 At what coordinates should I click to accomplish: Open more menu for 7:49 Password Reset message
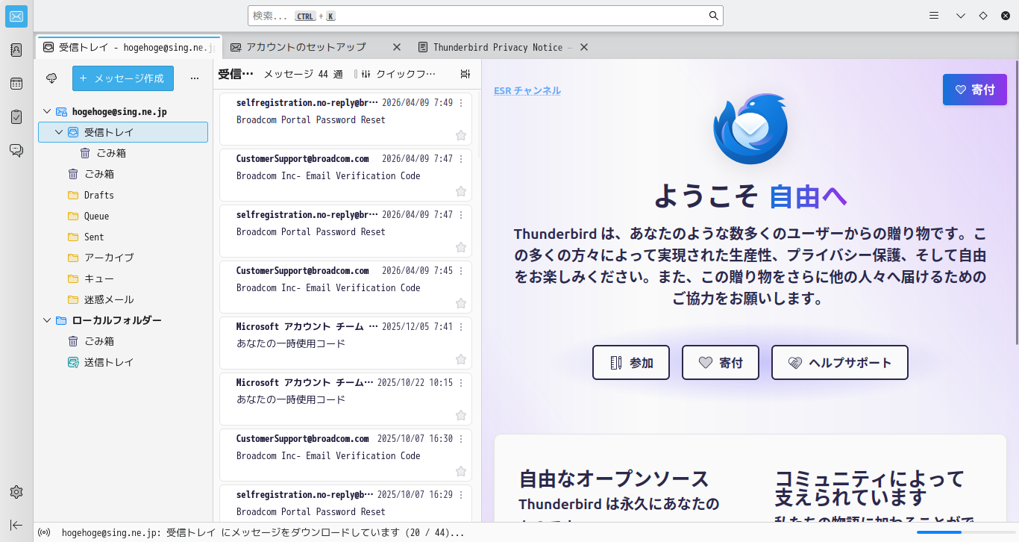coord(461,103)
